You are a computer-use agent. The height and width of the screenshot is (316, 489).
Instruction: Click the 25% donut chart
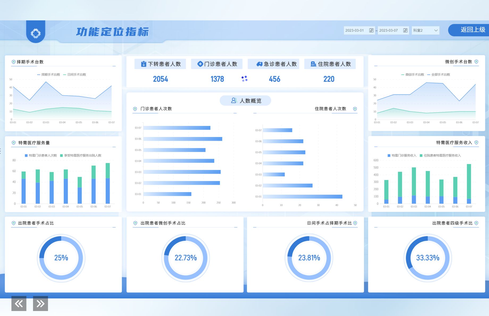pos(61,258)
